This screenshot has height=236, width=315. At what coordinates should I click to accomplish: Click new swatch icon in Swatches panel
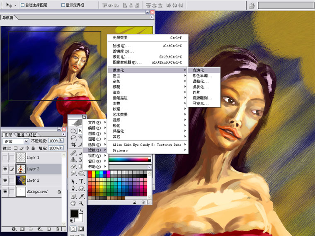[134, 202]
